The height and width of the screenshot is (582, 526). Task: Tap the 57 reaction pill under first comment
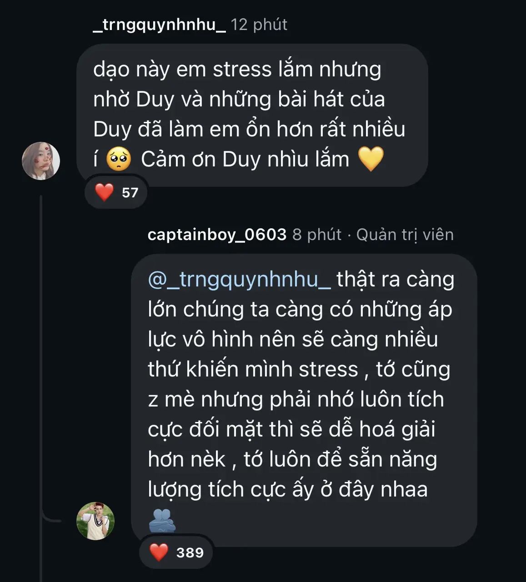[x=116, y=193]
